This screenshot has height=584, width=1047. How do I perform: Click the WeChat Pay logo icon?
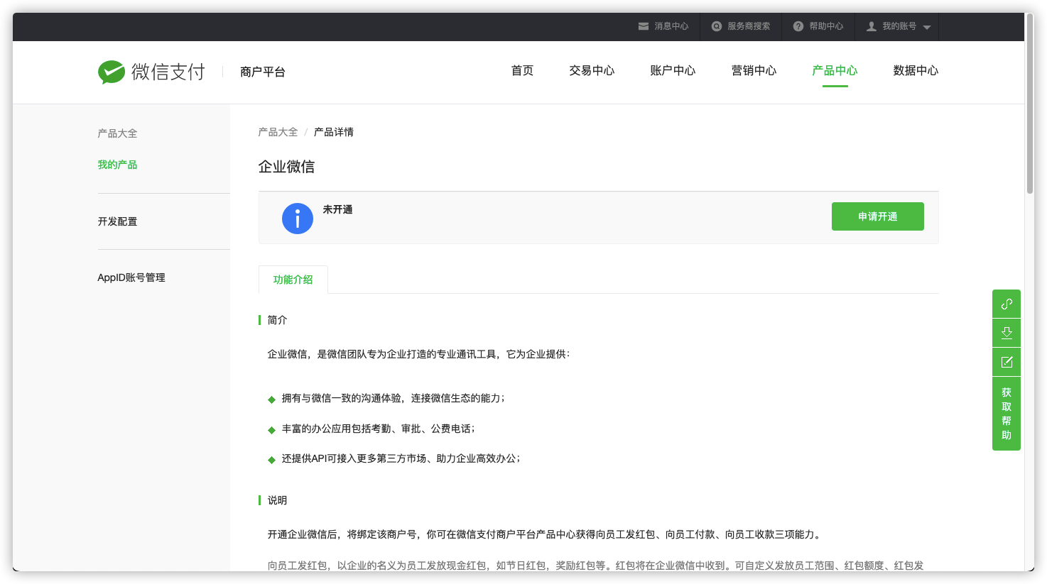(112, 72)
